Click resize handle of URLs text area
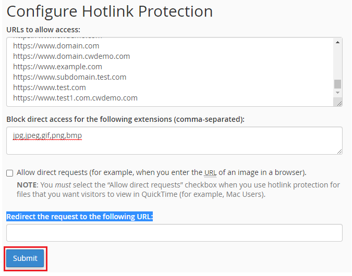Image resolution: width=352 pixels, height=276 pixels. coord(339,104)
